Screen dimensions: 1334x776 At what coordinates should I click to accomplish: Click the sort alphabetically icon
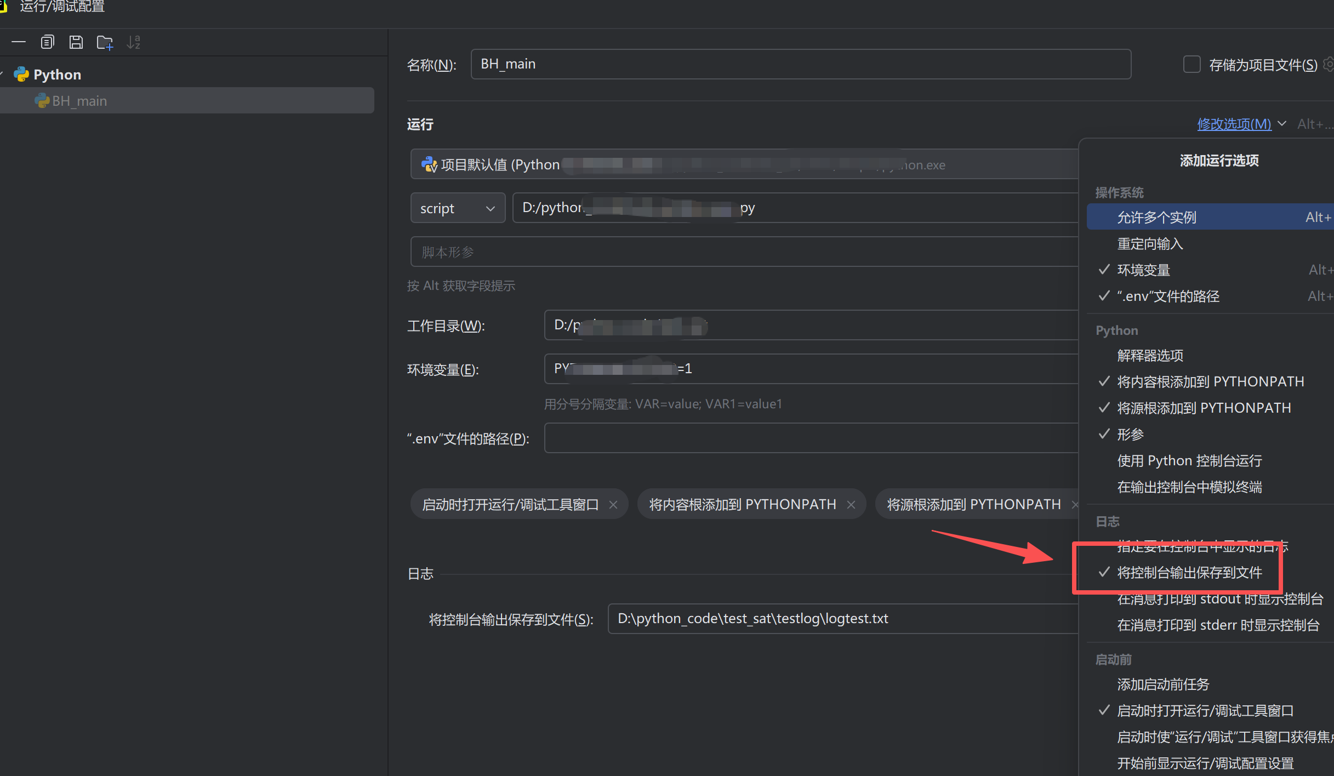pyautogui.click(x=134, y=42)
